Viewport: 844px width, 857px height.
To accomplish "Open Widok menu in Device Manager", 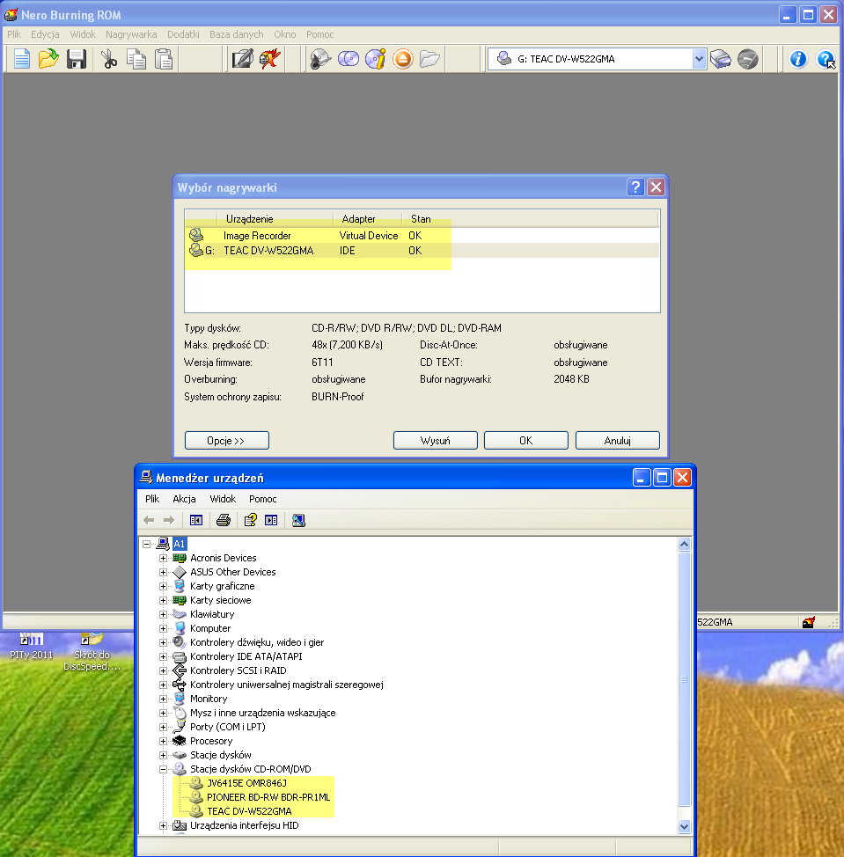I will (x=223, y=499).
